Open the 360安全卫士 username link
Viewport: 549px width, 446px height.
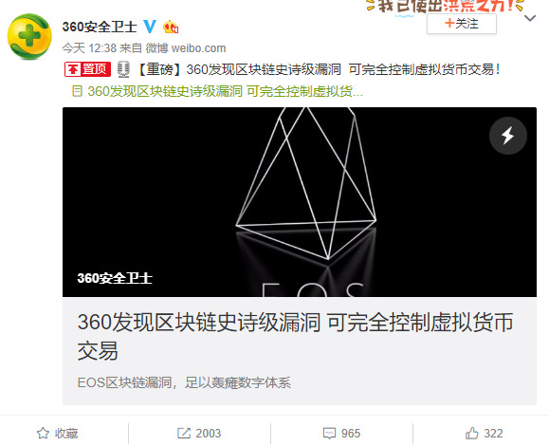(100, 27)
